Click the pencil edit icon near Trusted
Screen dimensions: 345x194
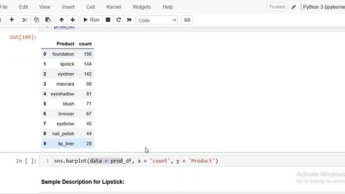pyautogui.click(x=293, y=7)
